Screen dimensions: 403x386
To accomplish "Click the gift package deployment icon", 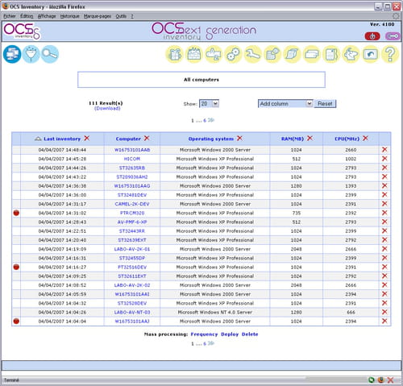I will coord(174,54).
